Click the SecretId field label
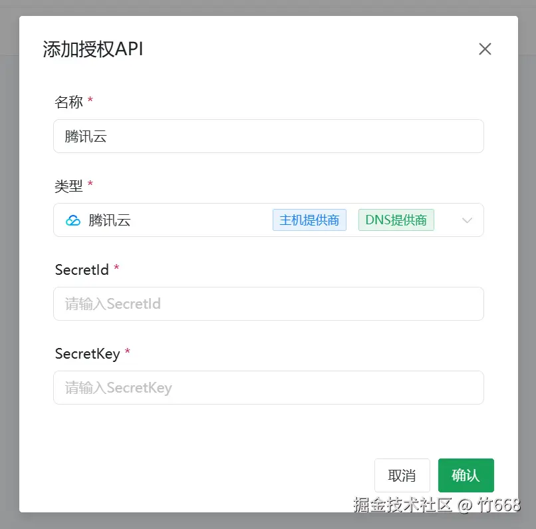Image resolution: width=536 pixels, height=529 pixels. pyautogui.click(x=82, y=269)
